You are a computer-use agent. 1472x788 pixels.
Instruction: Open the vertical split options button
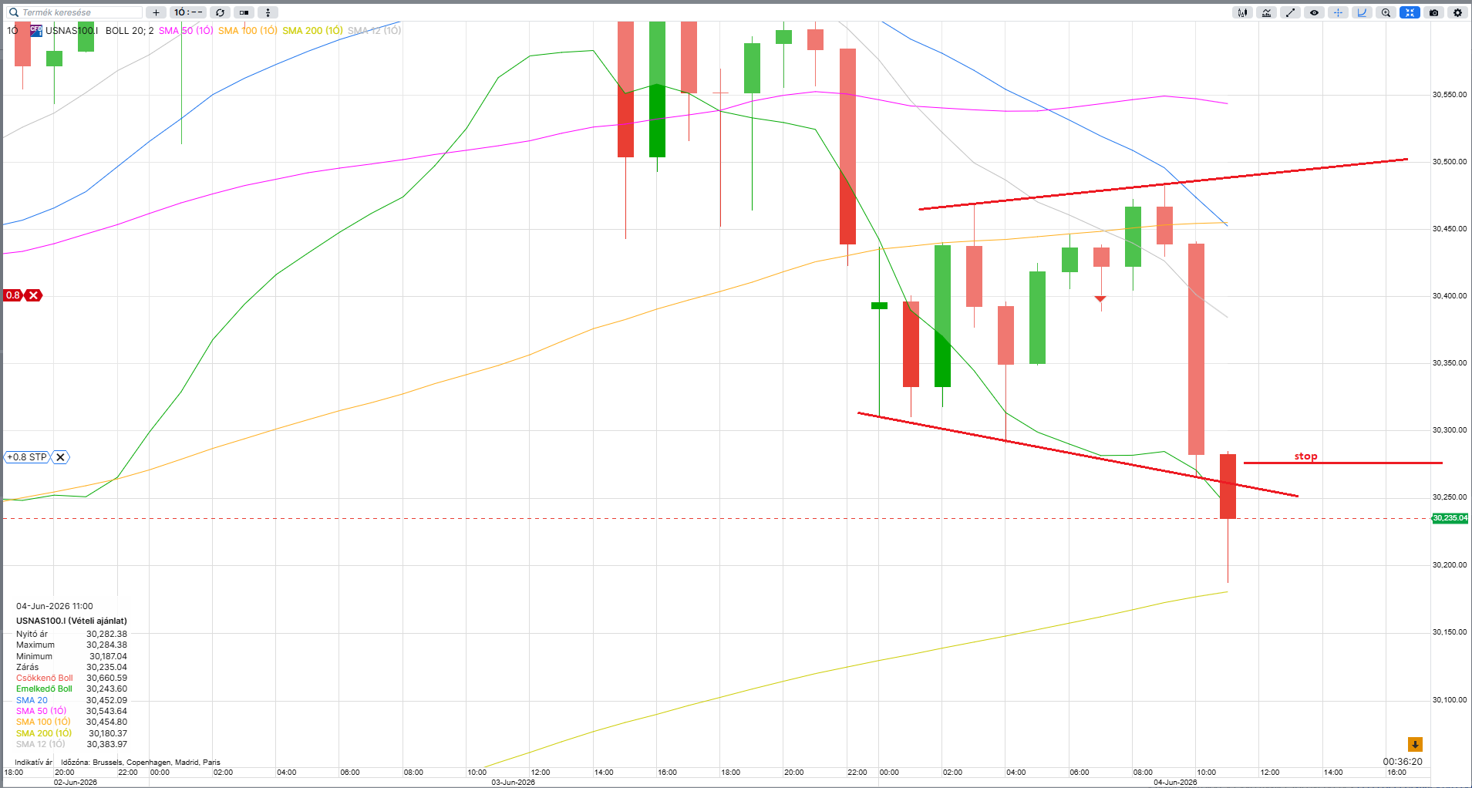coord(268,12)
